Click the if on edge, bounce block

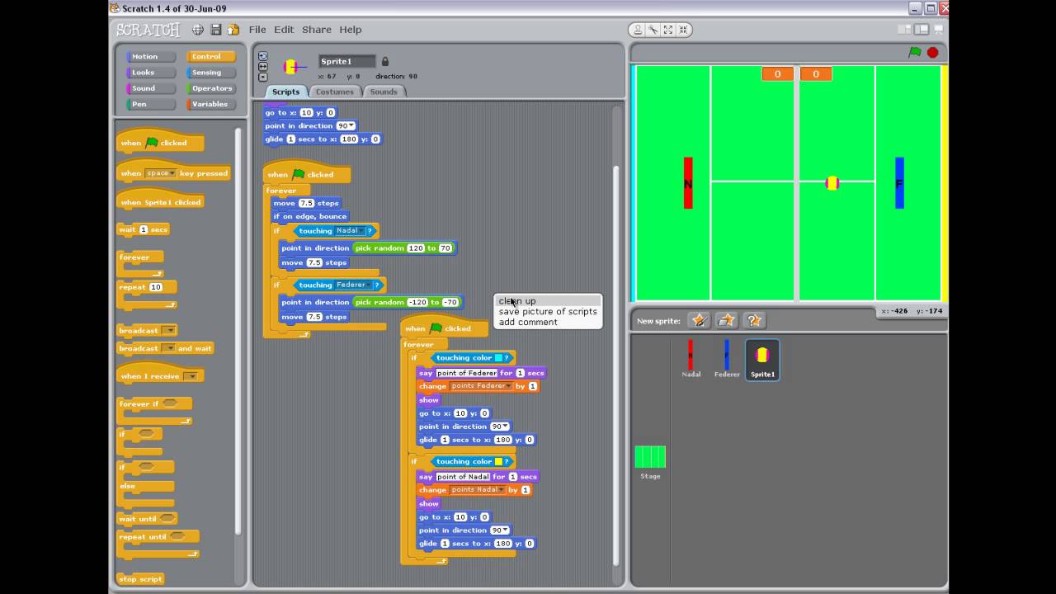pyautogui.click(x=310, y=216)
